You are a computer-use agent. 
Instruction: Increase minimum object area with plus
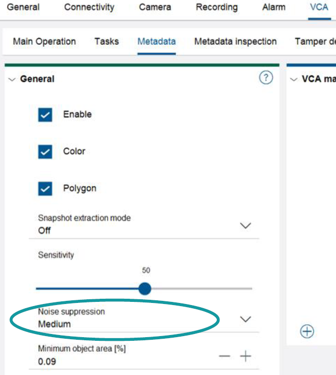[x=246, y=357]
